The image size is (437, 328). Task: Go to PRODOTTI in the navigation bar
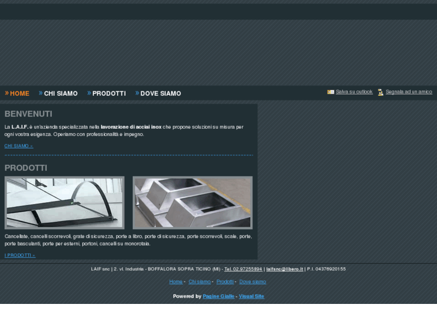point(109,93)
